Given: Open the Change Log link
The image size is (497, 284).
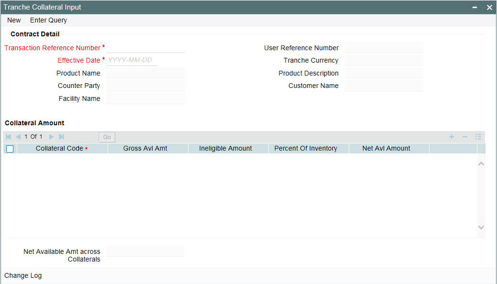Looking at the screenshot, I should click(23, 275).
